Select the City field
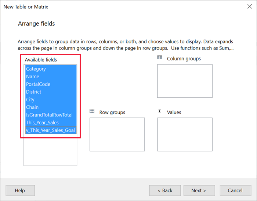 30,100
